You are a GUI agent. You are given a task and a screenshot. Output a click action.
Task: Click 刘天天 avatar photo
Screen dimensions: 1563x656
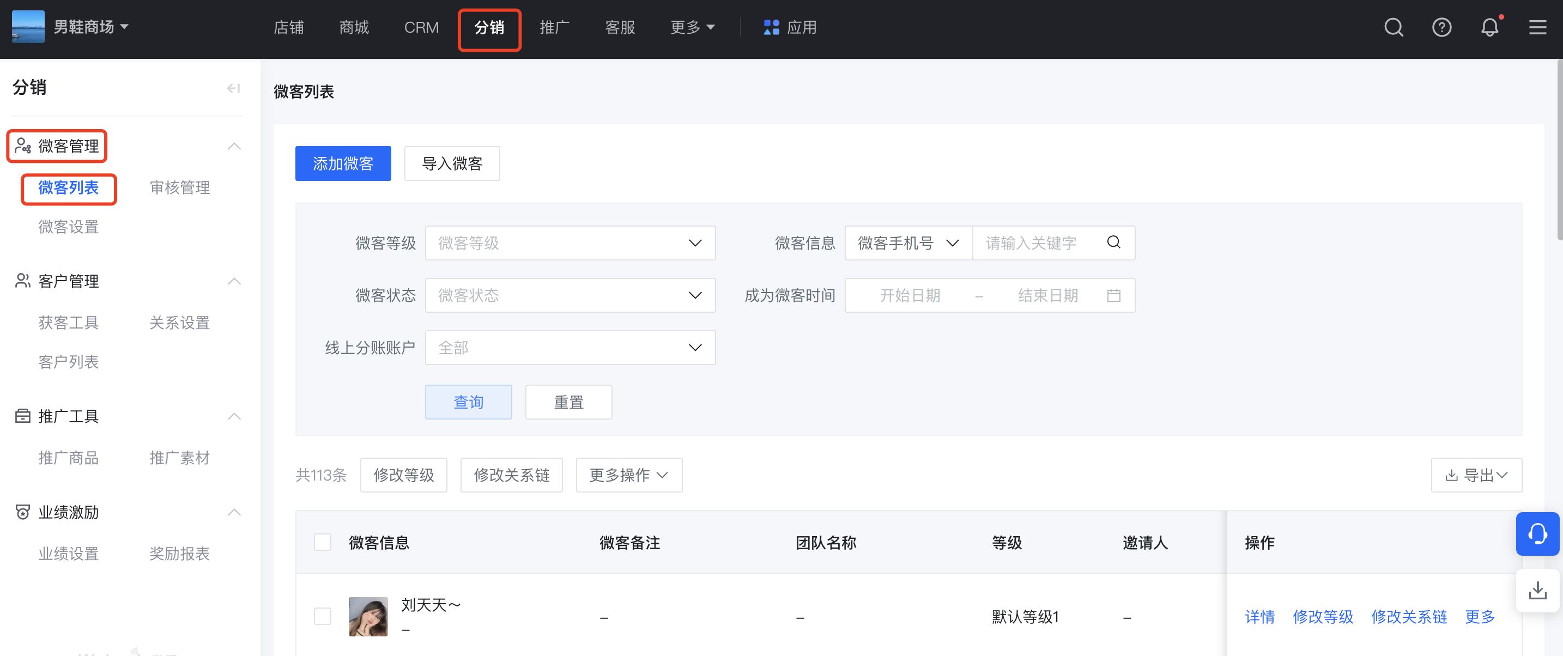tap(368, 617)
